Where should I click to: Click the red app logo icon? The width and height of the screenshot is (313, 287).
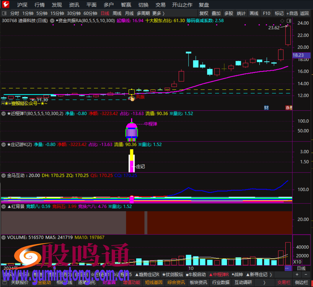5,5
